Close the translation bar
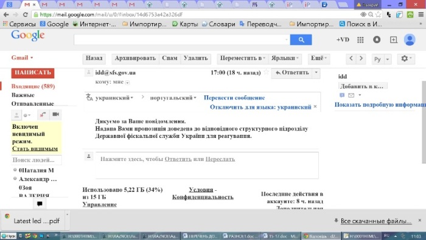Image resolution: width=426 pixels, height=240 pixels. point(315,106)
